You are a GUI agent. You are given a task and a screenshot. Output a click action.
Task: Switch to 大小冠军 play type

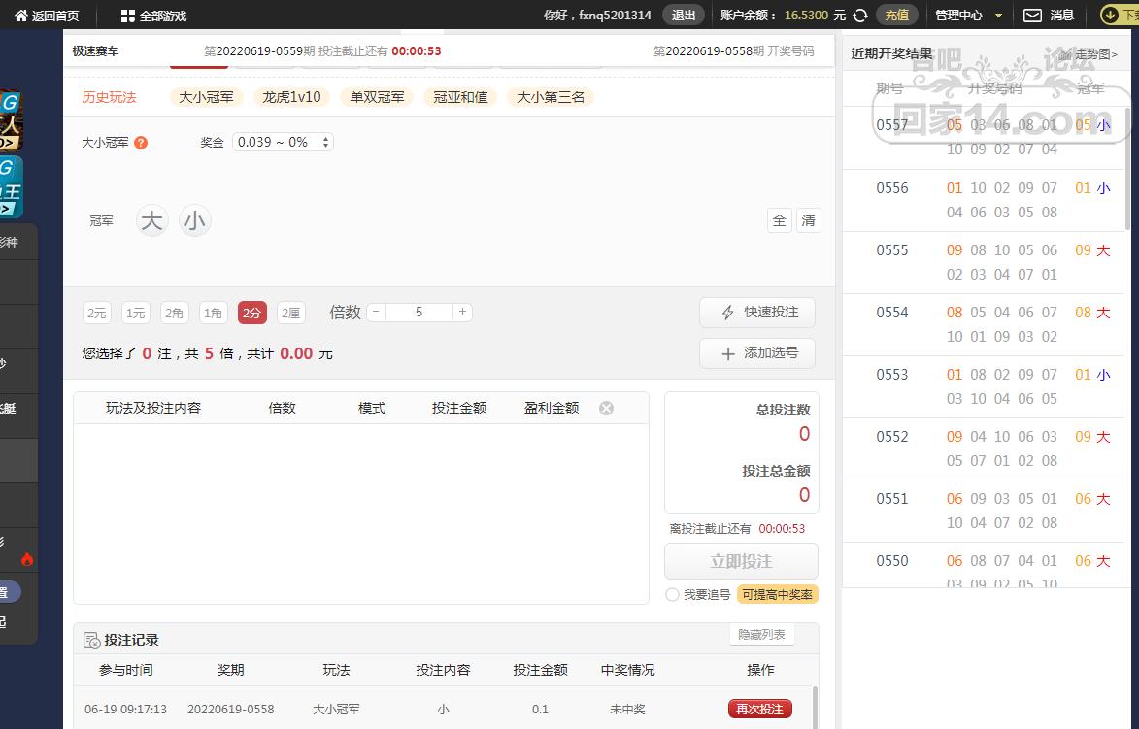(206, 97)
